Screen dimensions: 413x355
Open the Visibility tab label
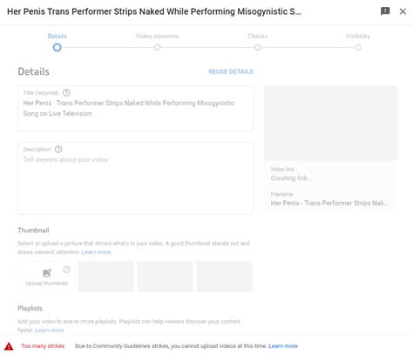tap(358, 36)
